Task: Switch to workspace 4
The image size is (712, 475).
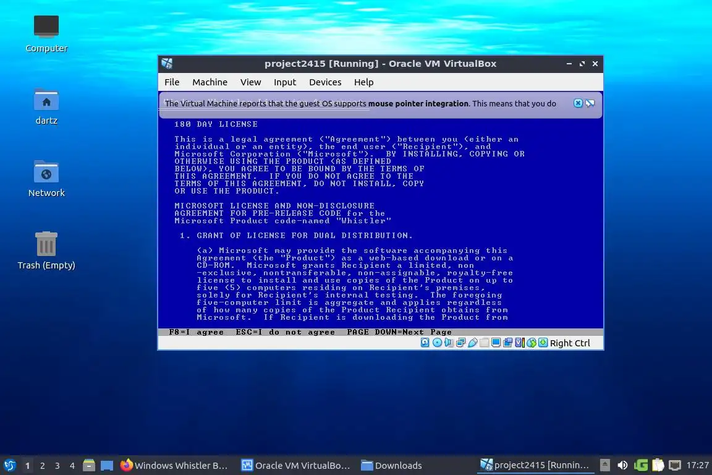Action: [72, 466]
